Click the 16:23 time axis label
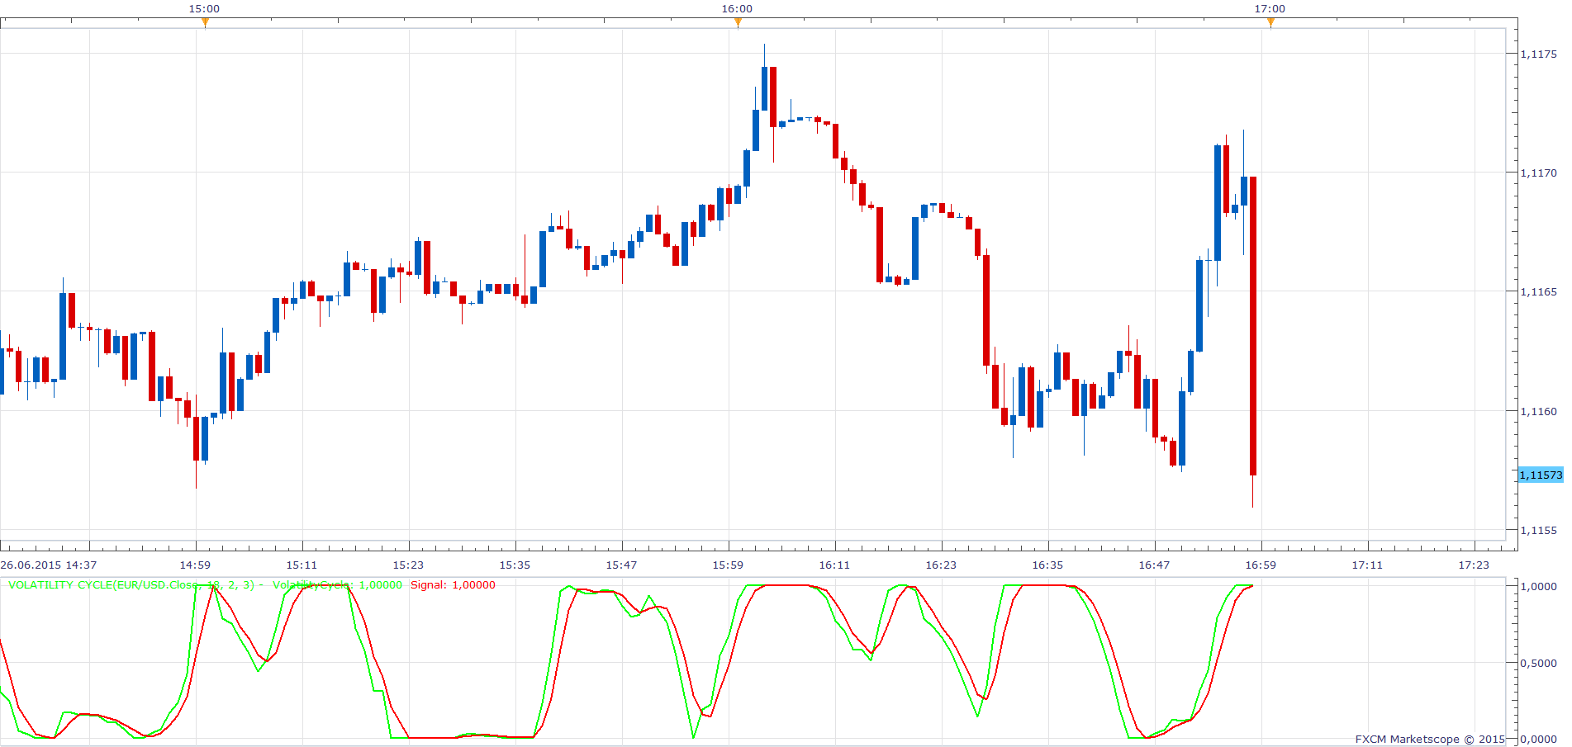 [941, 565]
